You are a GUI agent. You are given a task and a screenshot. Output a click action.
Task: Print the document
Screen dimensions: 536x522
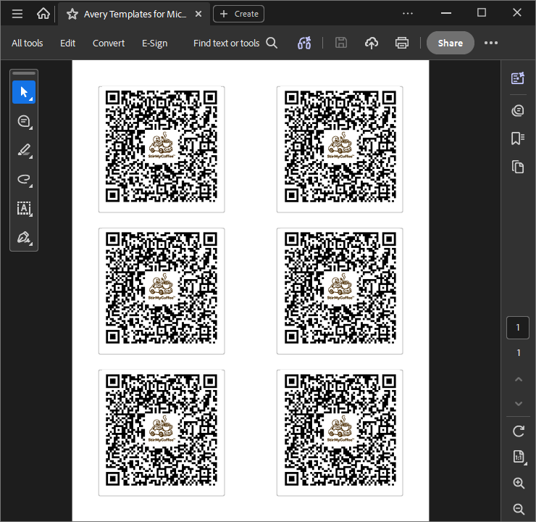pos(402,43)
